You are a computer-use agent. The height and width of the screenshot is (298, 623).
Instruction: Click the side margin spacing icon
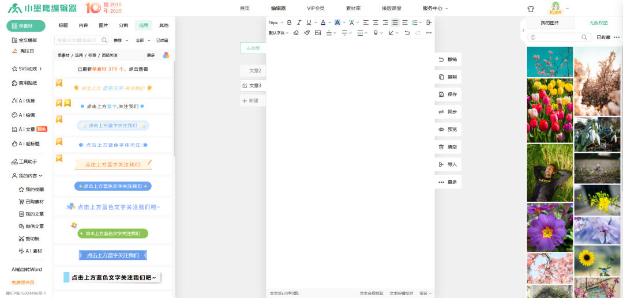pos(360,33)
